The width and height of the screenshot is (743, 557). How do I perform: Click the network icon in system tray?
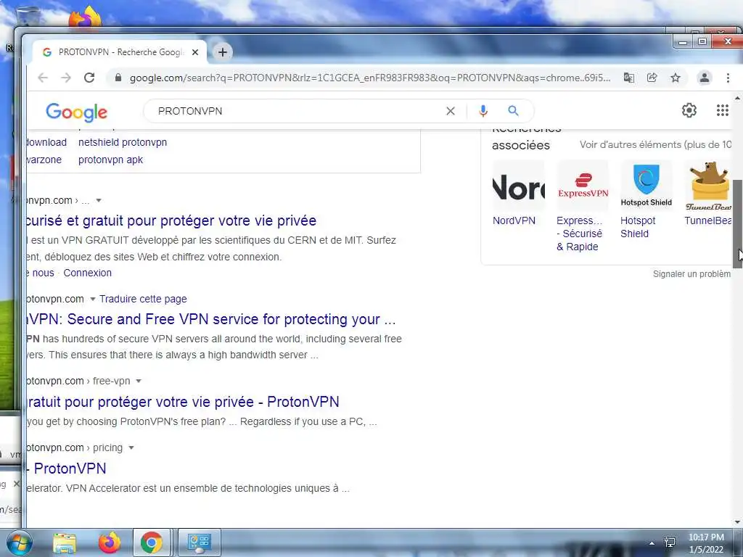[x=670, y=542]
